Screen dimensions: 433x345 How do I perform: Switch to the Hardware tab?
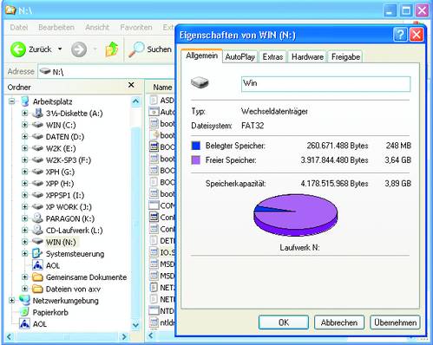(307, 57)
